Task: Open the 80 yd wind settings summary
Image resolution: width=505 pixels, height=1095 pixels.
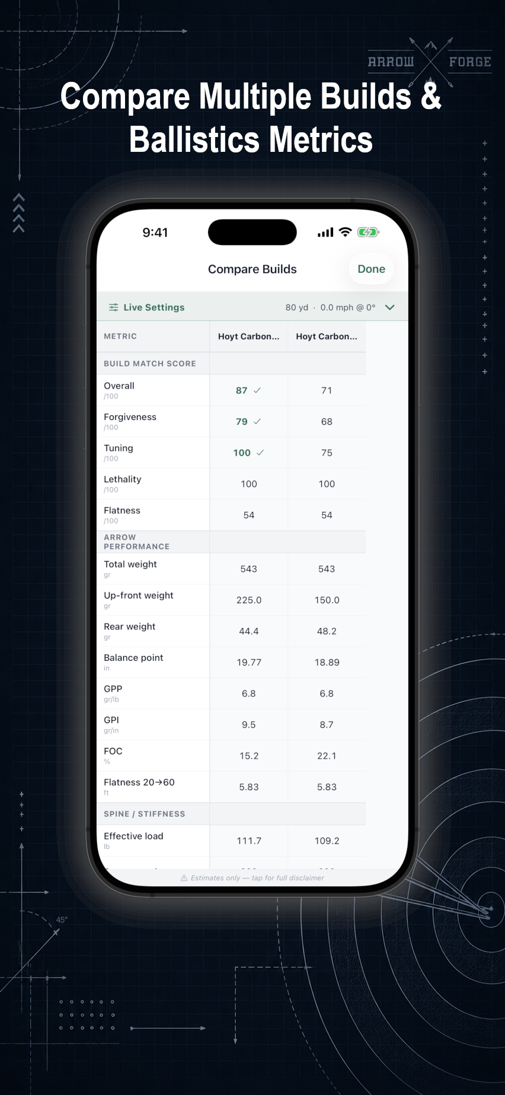Action: 330,307
